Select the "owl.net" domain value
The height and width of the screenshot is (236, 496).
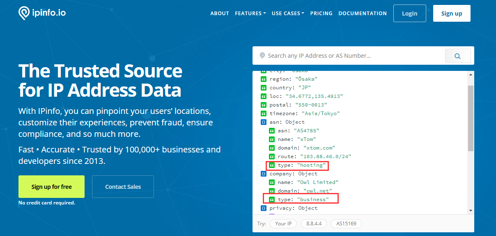317,191
